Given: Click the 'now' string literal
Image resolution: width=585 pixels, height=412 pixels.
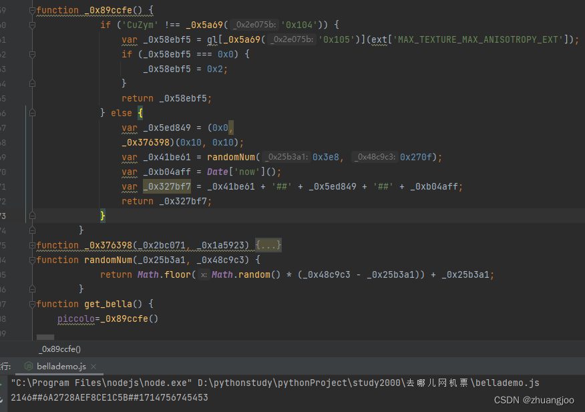Looking at the screenshot, I should [x=247, y=172].
